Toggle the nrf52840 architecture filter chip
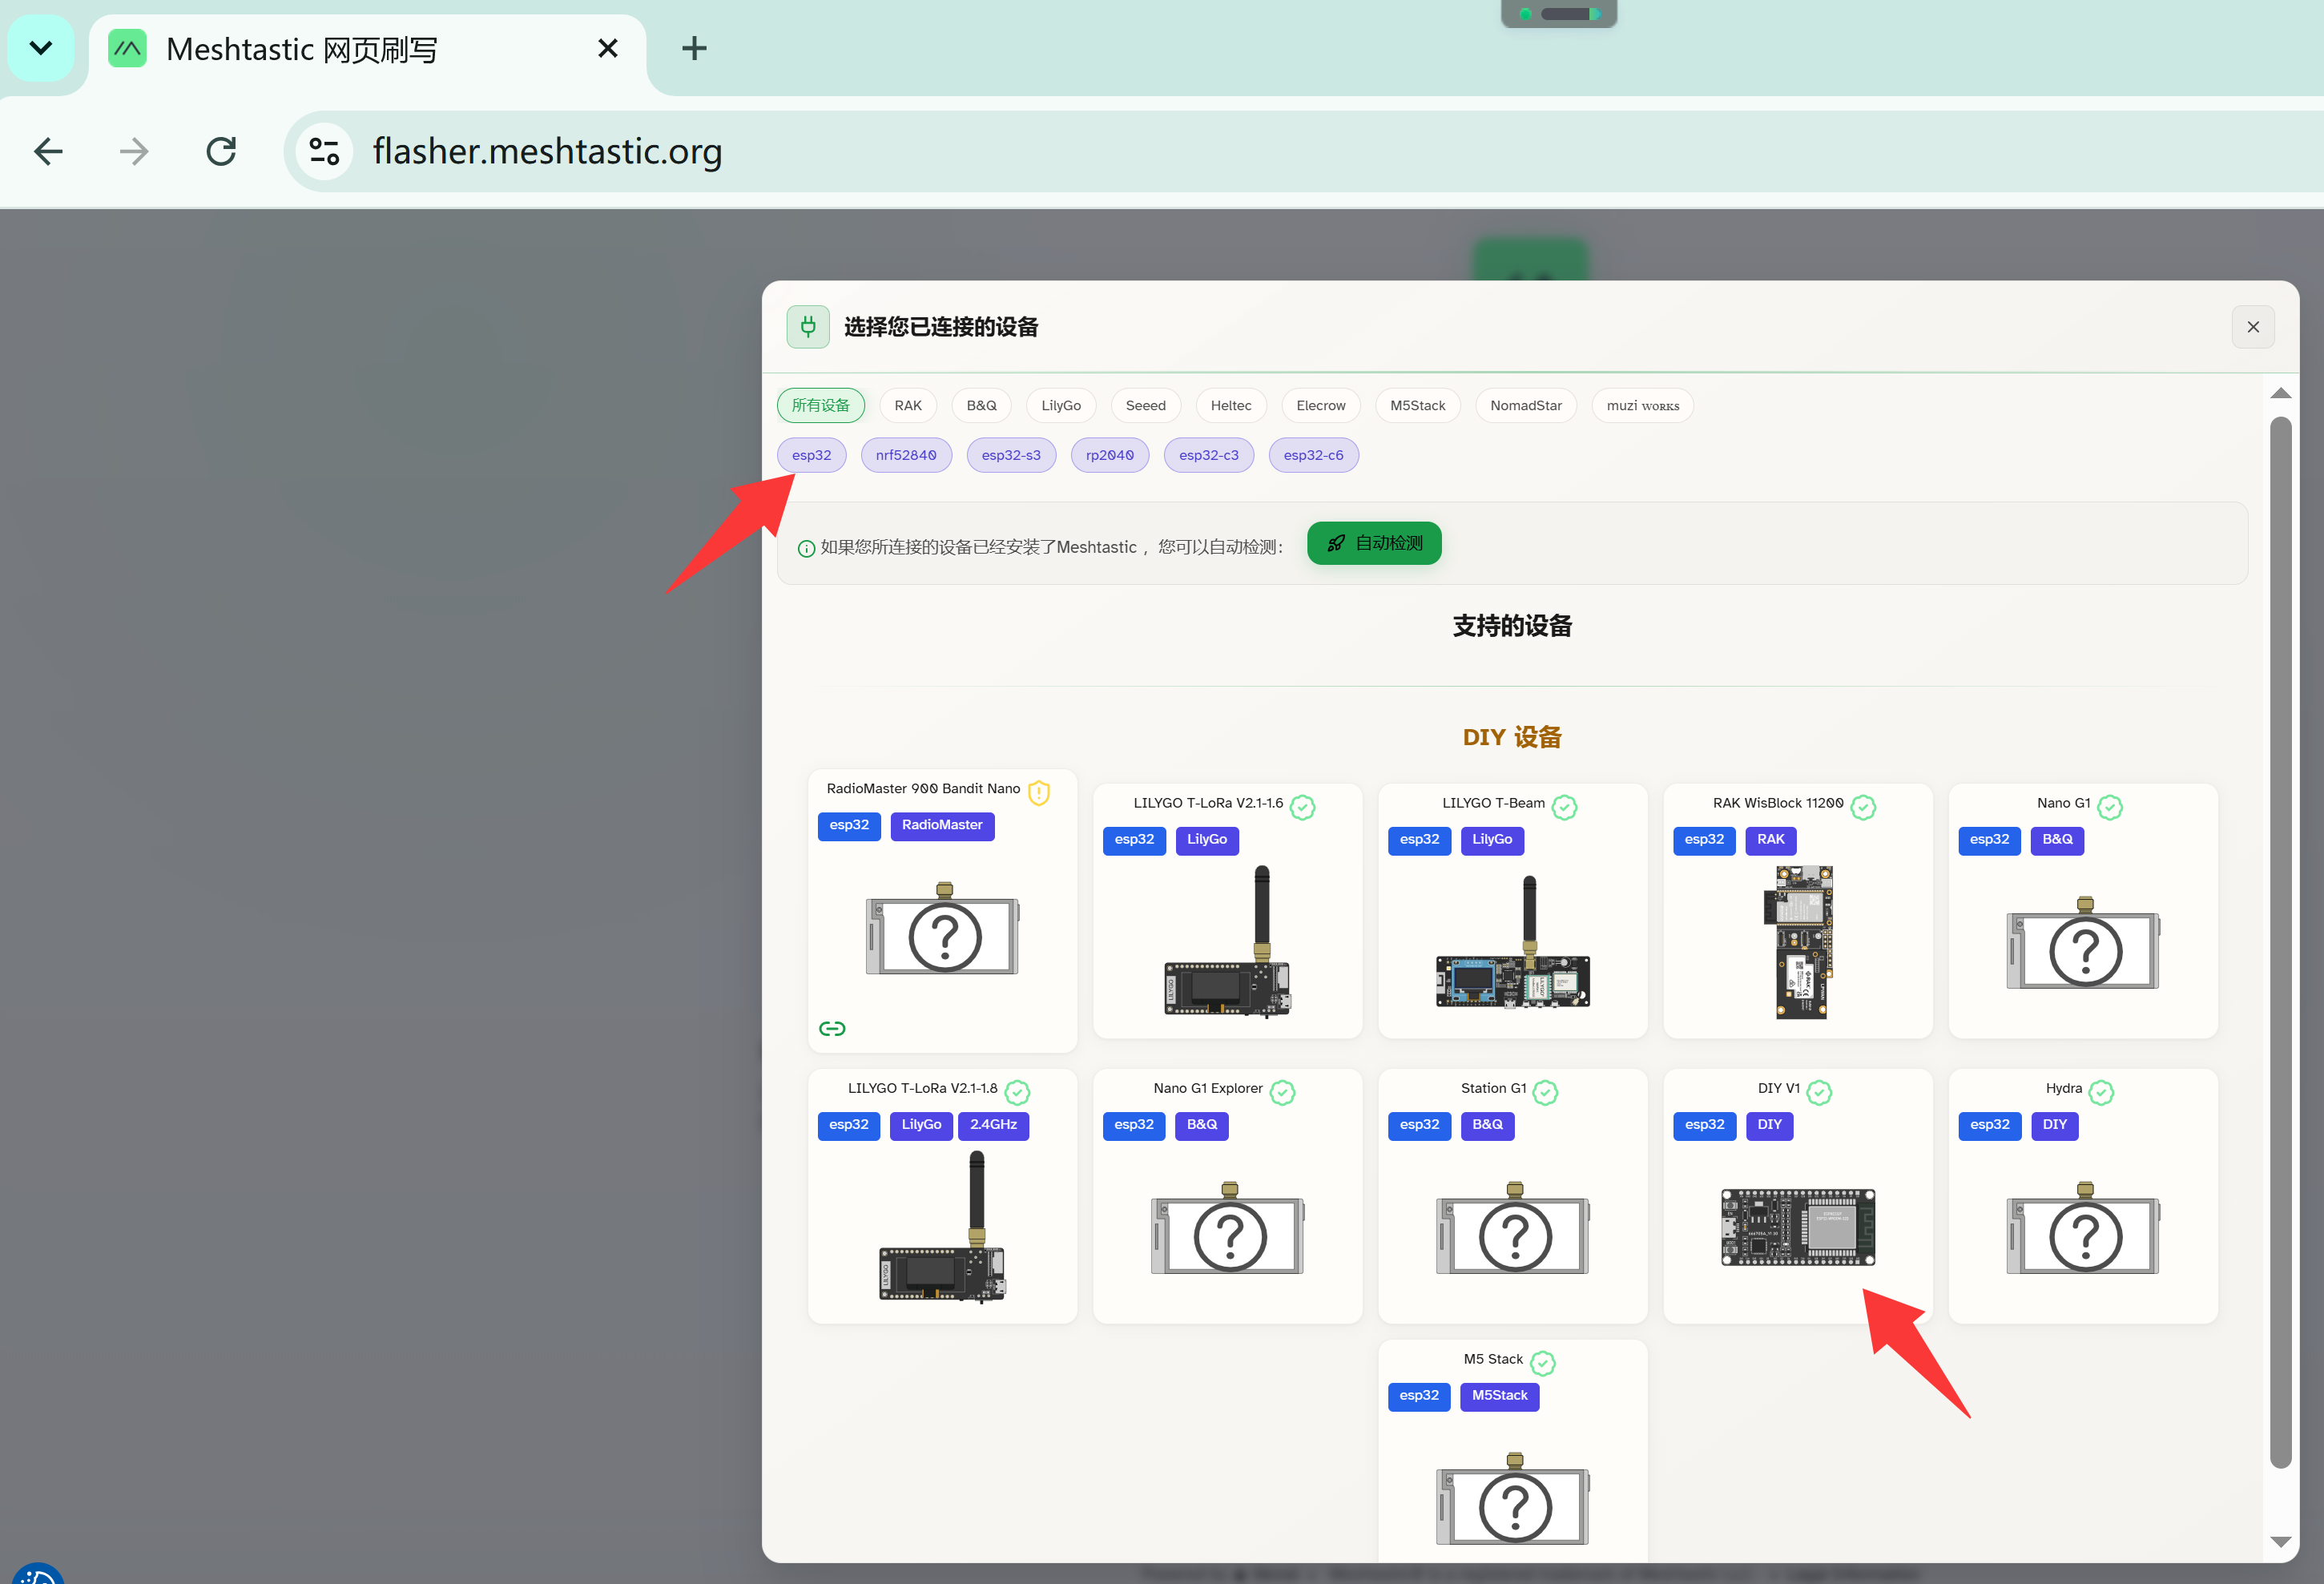 coord(907,455)
